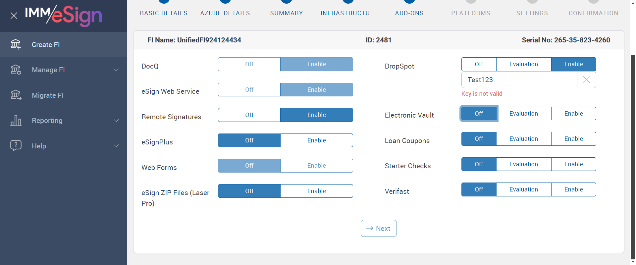
Task: Turn eSign ZIP Files (Laser Pro) Off
Action: click(x=249, y=191)
